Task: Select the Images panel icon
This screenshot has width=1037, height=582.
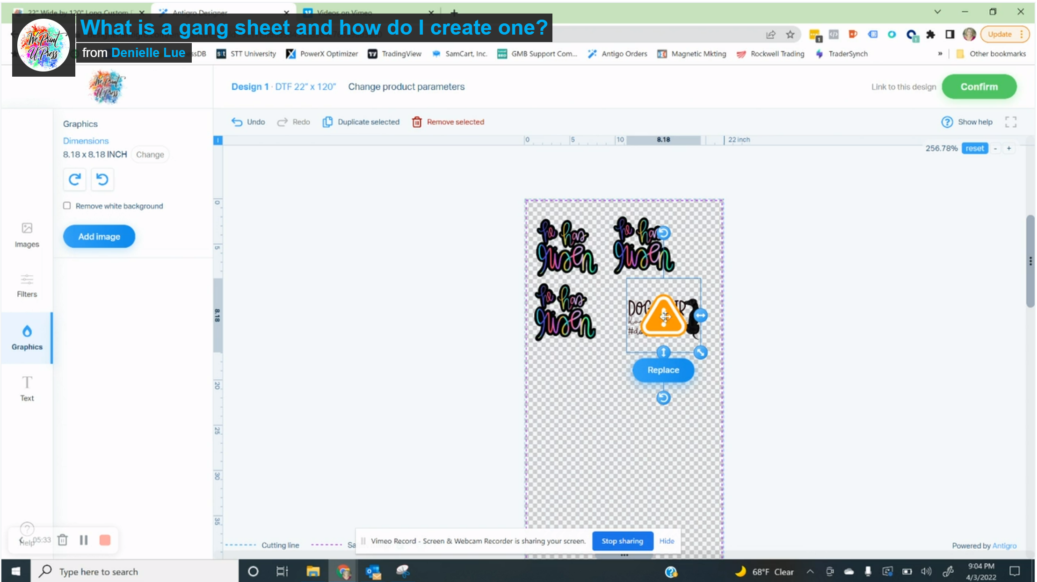Action: [27, 234]
